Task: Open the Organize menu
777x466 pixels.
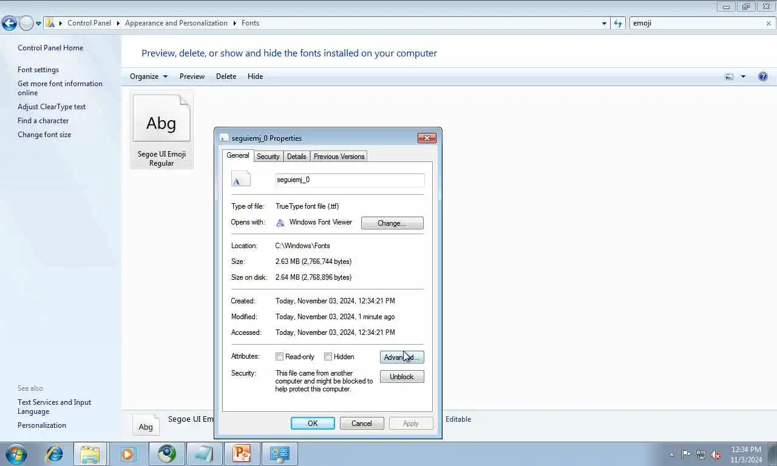Action: [149, 76]
